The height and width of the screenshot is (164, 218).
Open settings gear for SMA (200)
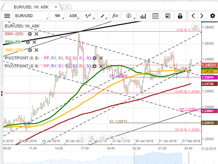[x=30, y=34]
